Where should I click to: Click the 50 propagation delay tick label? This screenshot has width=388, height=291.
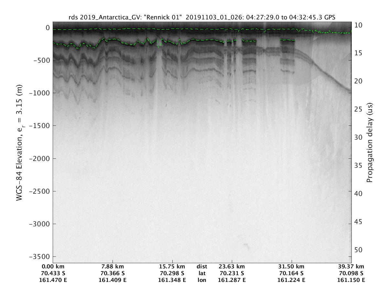point(358,250)
